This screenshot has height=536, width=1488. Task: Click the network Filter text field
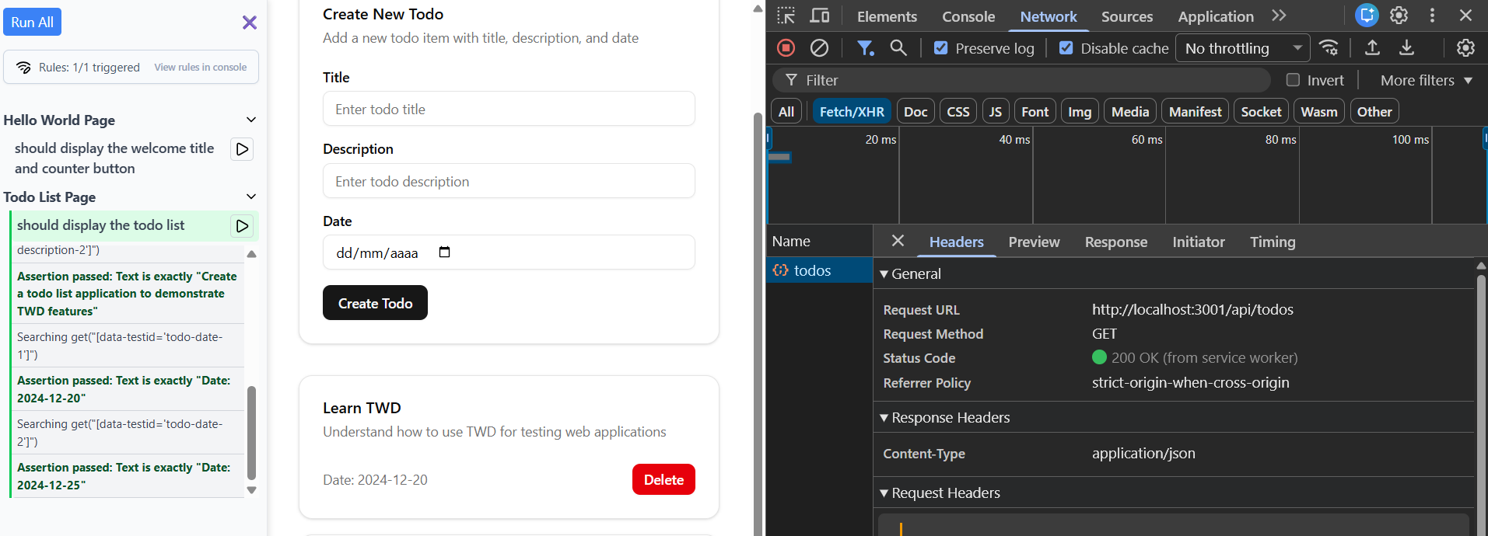[x=1021, y=80]
